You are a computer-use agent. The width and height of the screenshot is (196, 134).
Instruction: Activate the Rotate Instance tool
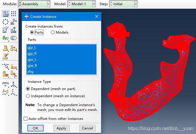pyautogui.click(x=6, y=30)
